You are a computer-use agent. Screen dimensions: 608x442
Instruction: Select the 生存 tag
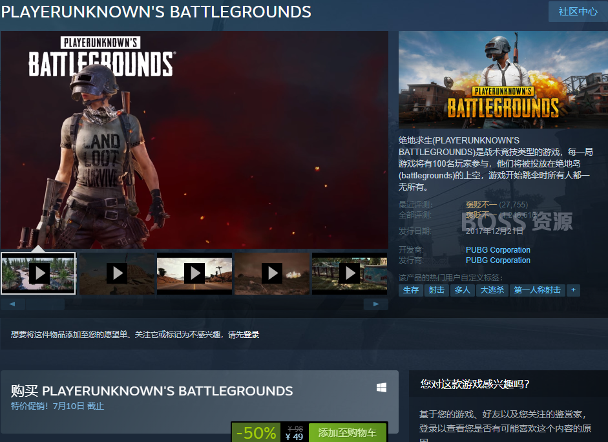pos(411,290)
